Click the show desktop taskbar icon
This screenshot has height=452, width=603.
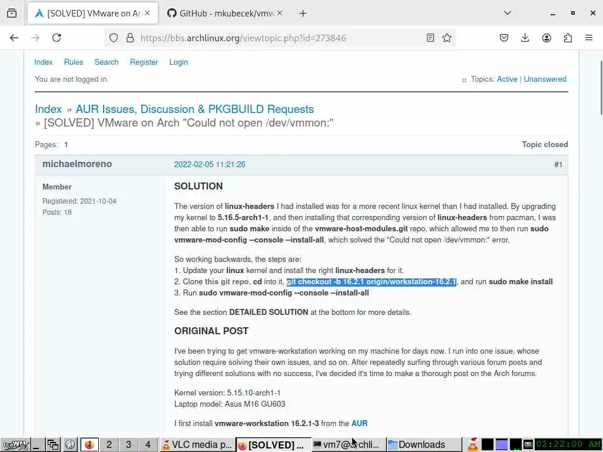[x=37, y=445]
